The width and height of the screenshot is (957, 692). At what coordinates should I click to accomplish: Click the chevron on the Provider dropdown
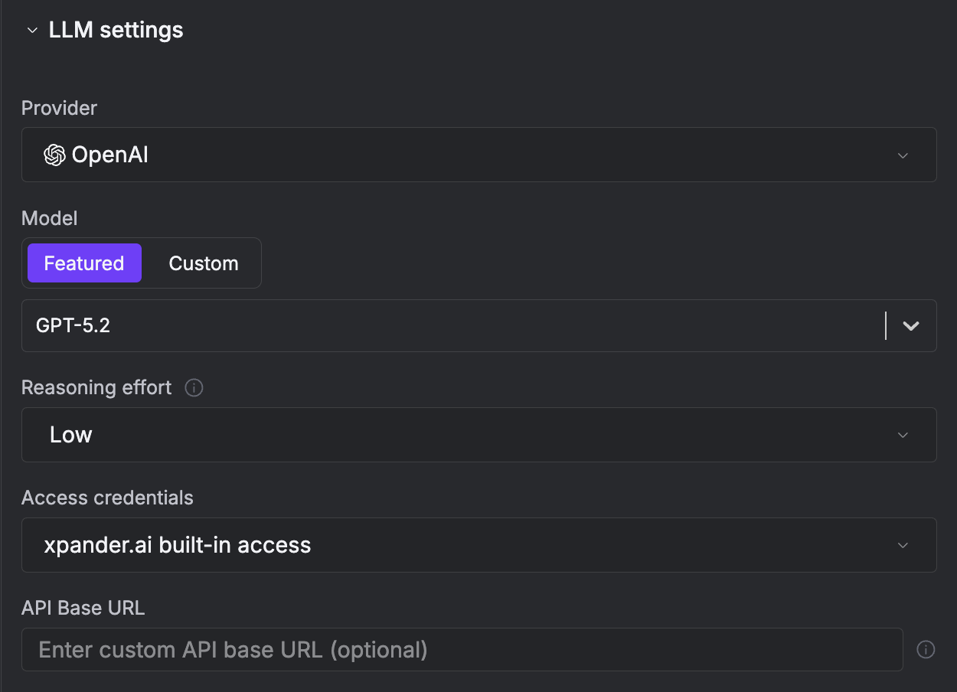pos(903,155)
